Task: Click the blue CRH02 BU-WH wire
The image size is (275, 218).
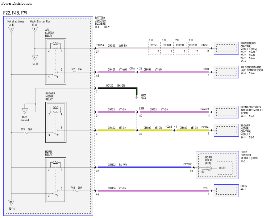Action: 144,167
